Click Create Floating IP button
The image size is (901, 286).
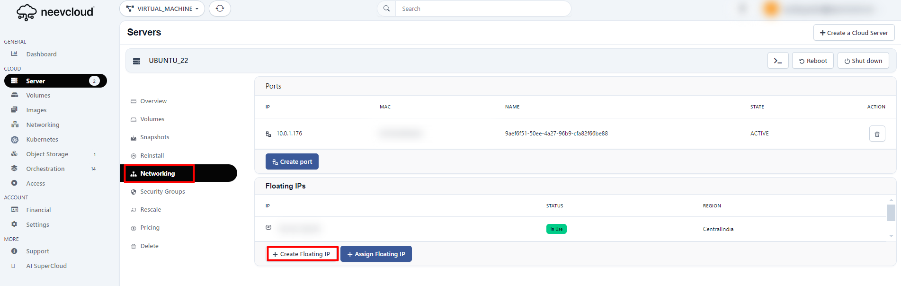coord(302,254)
